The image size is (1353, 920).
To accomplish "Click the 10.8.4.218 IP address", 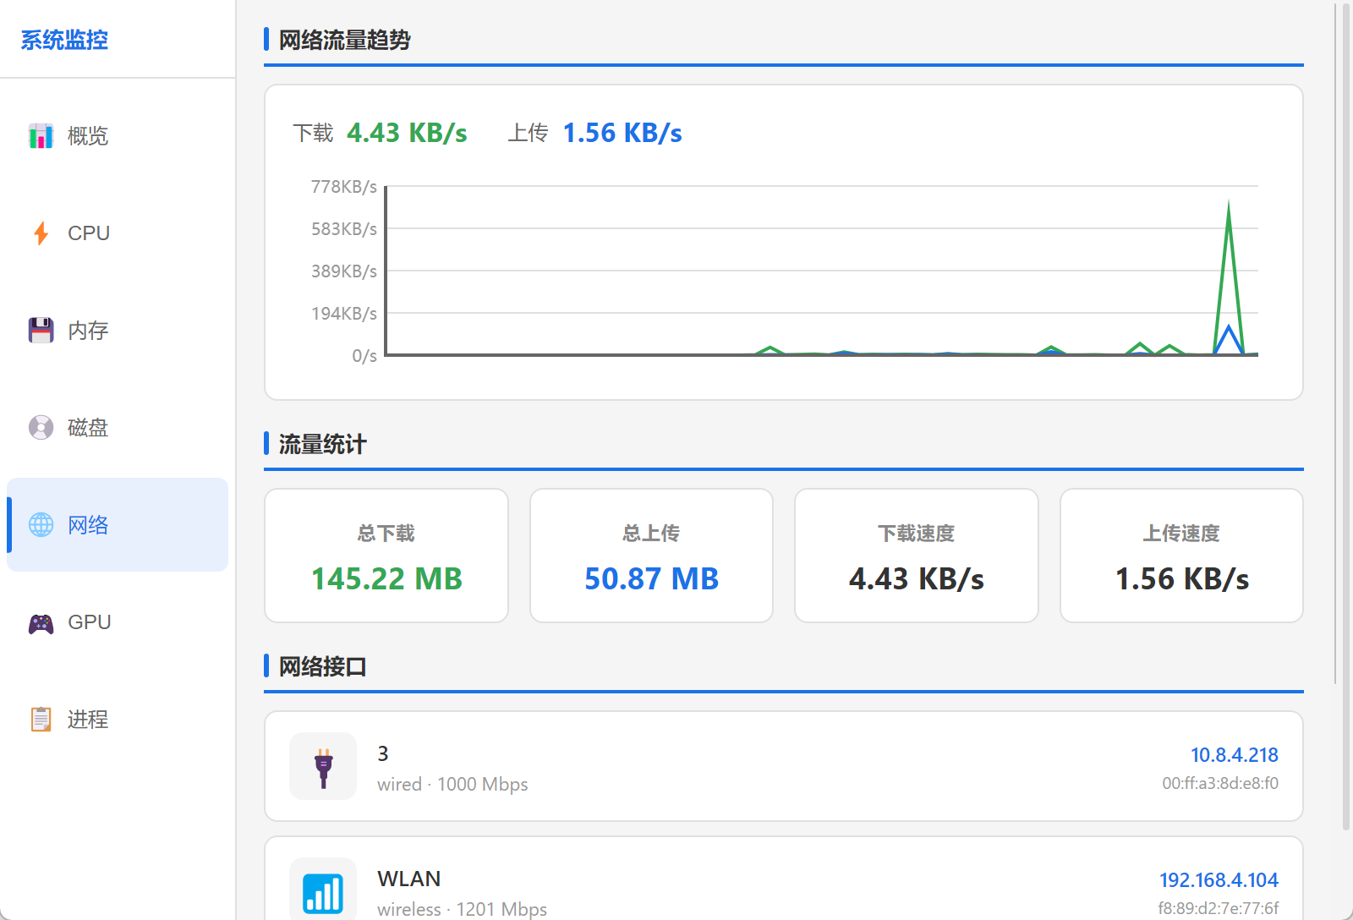I will pos(1234,755).
